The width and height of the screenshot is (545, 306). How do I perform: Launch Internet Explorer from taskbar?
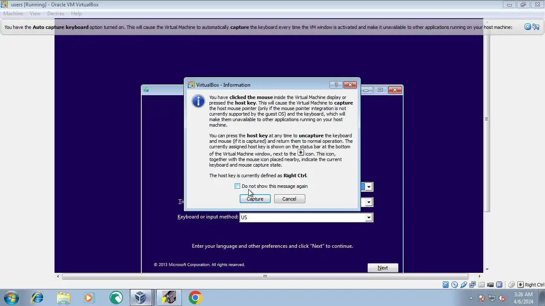(37, 297)
